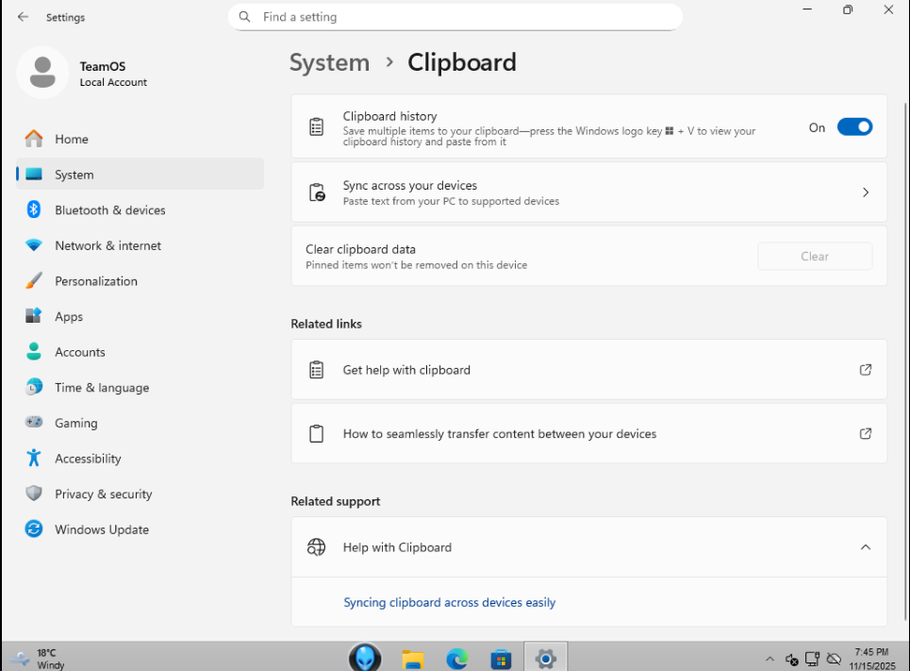Click the cloud sync tray icon
This screenshot has width=910, height=671.
click(x=834, y=659)
